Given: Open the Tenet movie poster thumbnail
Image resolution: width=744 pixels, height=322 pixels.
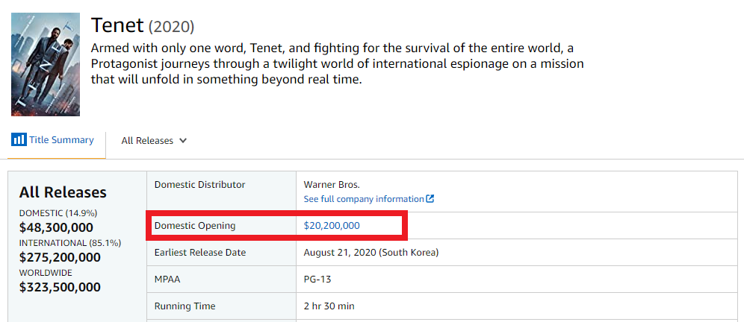Looking at the screenshot, I should (46, 64).
